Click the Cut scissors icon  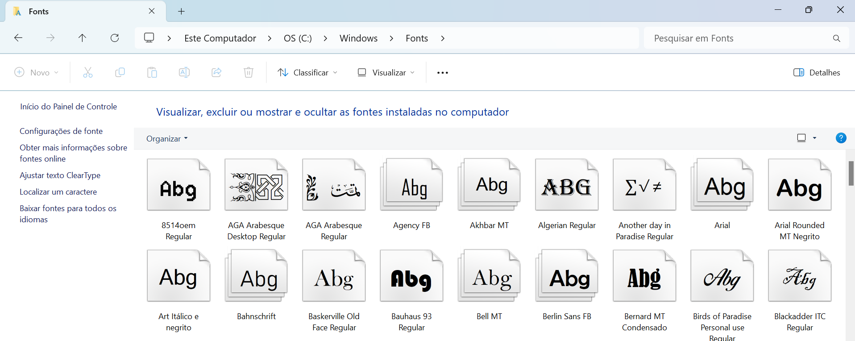88,72
